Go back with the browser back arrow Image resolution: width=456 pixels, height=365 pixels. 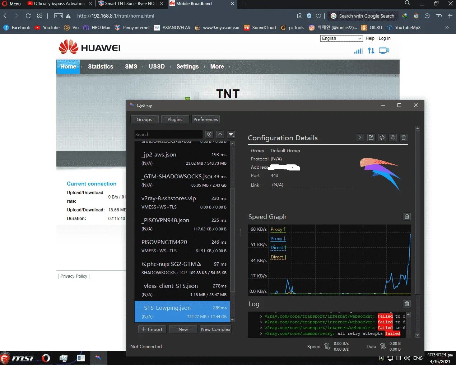point(5,16)
